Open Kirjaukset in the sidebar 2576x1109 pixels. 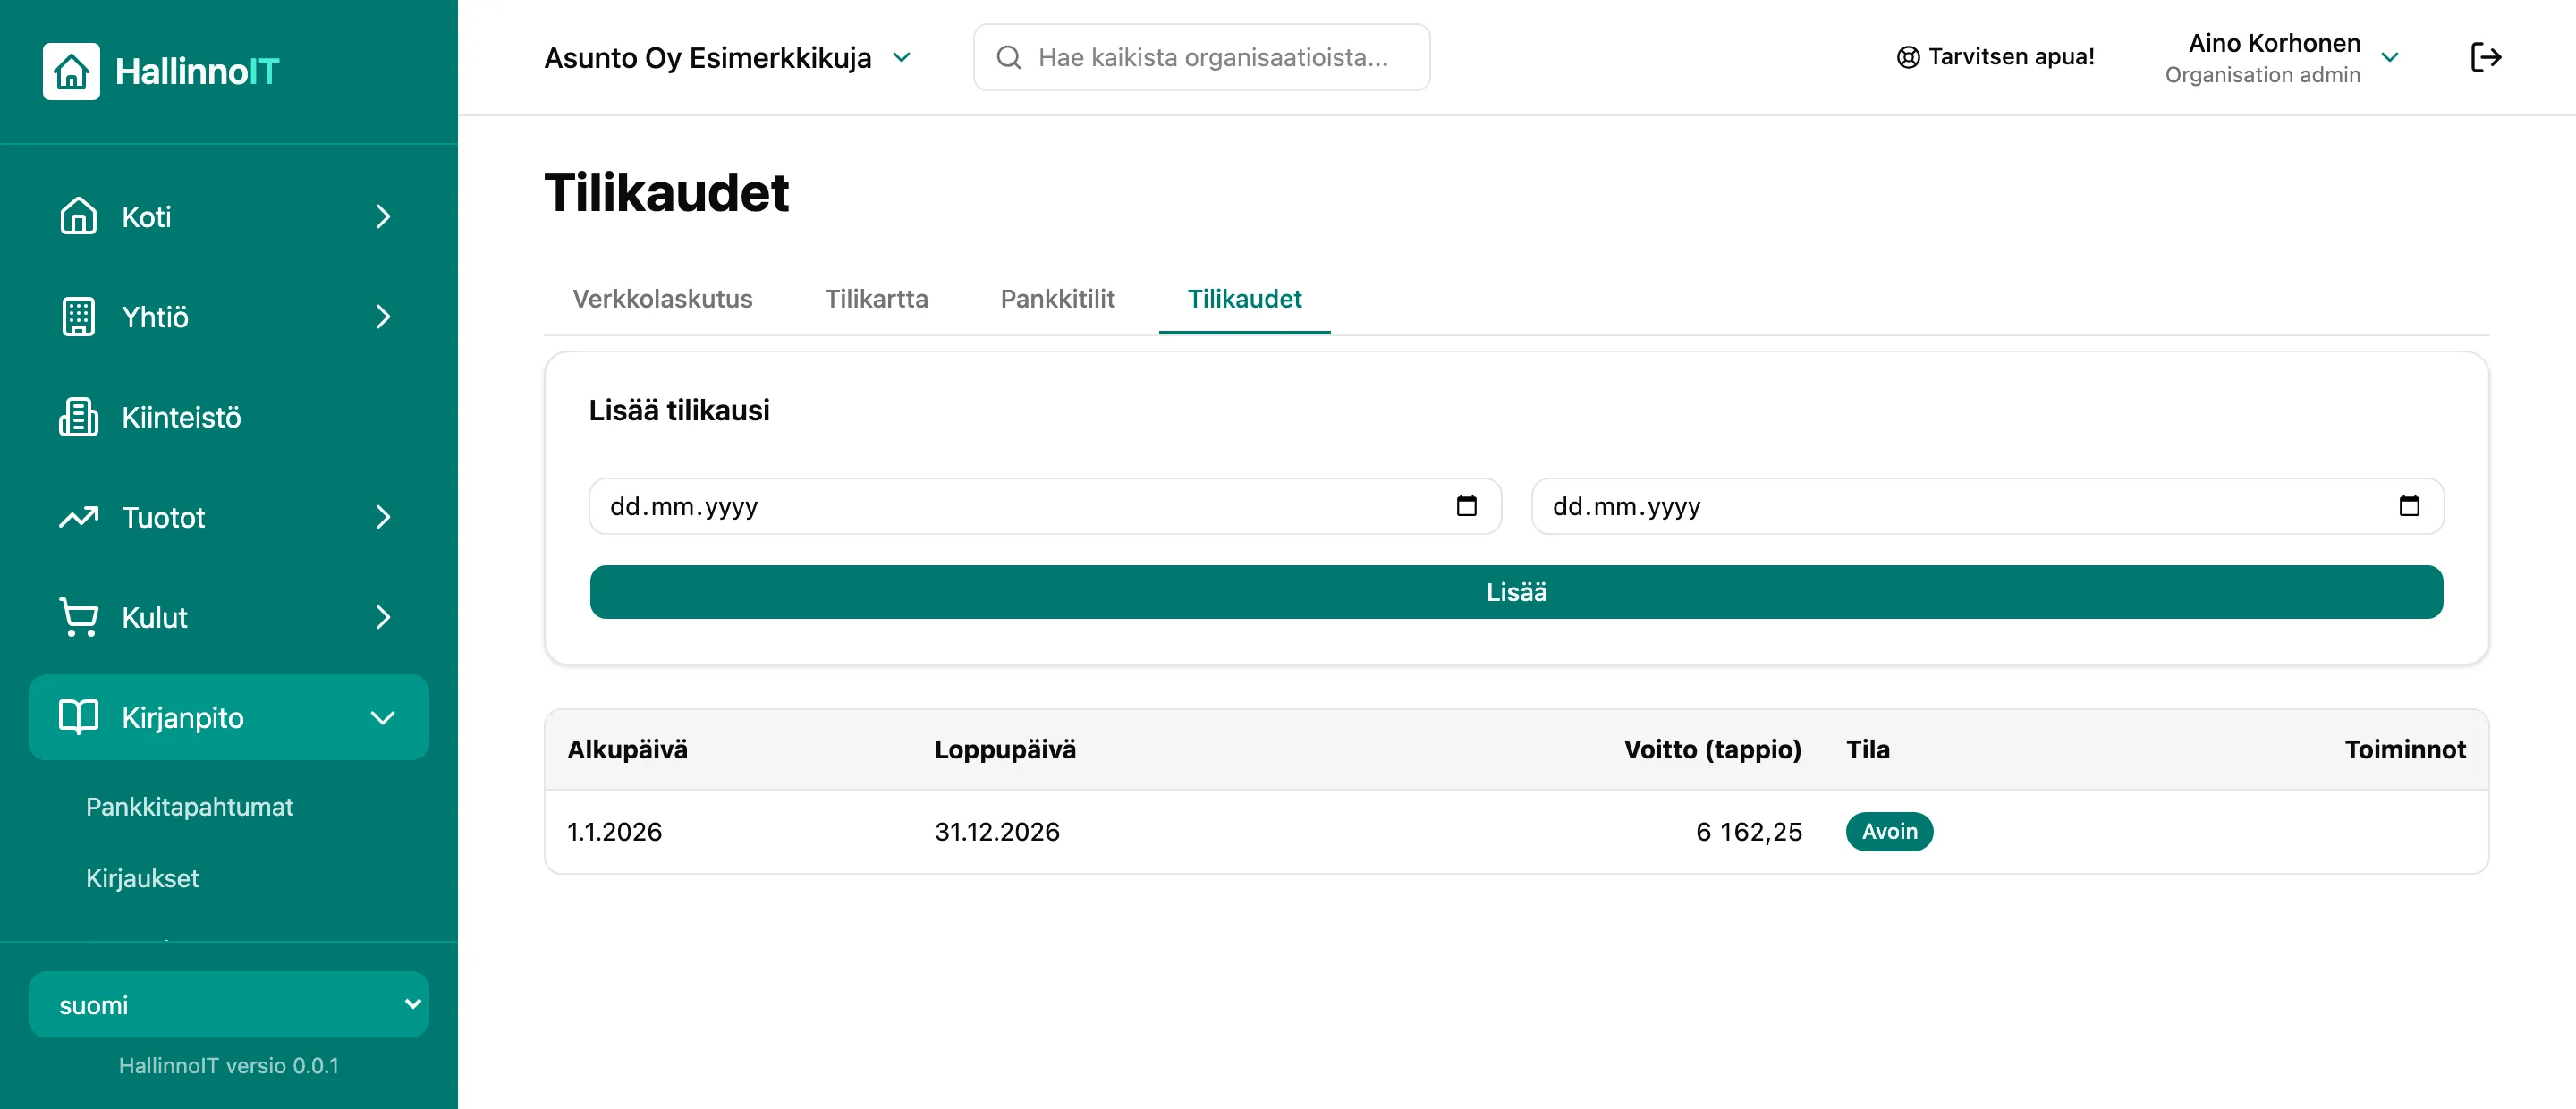(142, 878)
